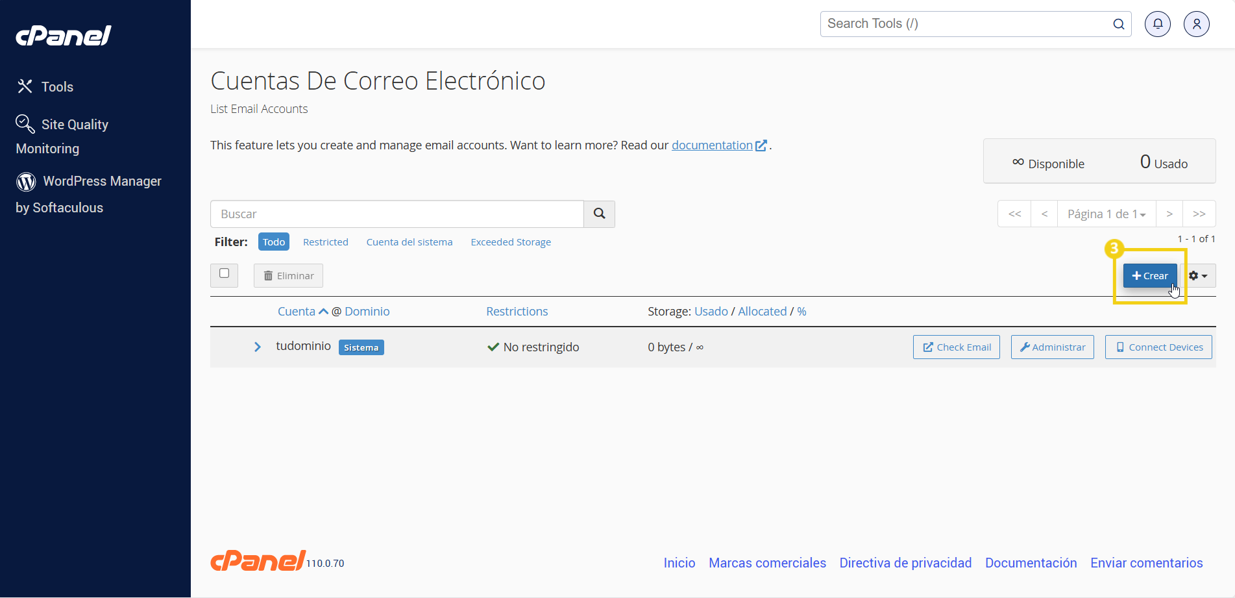Screen dimensions: 1235x598
Task: Expand the tudominio account row
Action: (258, 347)
